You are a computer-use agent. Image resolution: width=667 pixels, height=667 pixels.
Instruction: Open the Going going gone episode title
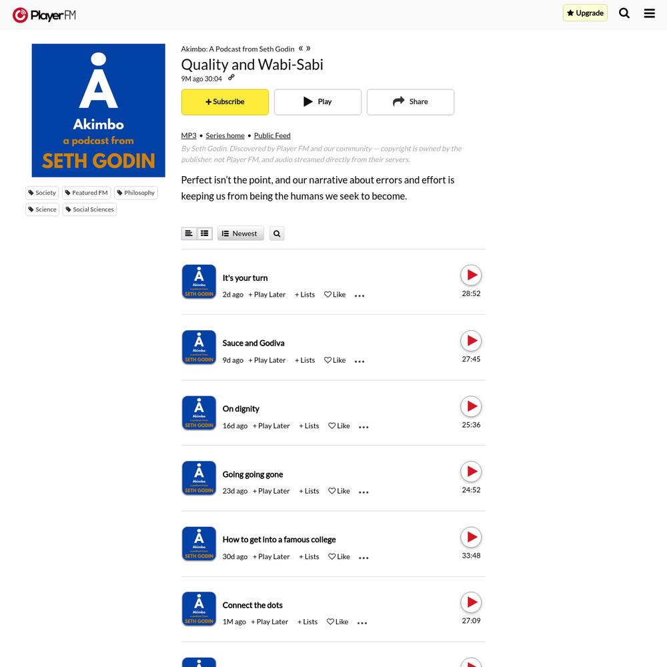(253, 474)
